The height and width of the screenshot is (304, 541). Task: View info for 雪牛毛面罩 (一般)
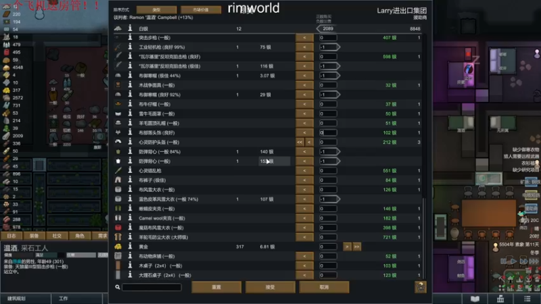pyautogui.click(x=130, y=113)
